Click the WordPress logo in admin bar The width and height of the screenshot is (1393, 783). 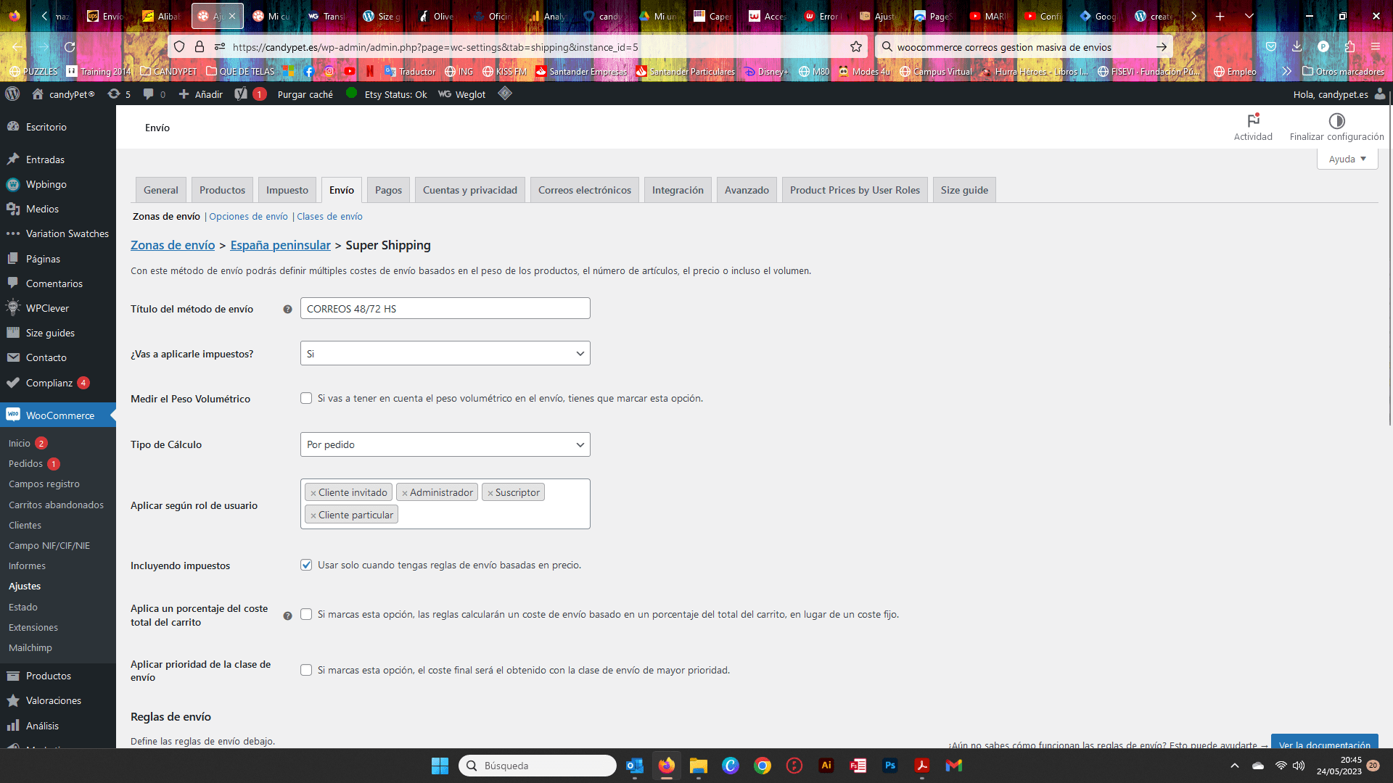[x=12, y=94]
